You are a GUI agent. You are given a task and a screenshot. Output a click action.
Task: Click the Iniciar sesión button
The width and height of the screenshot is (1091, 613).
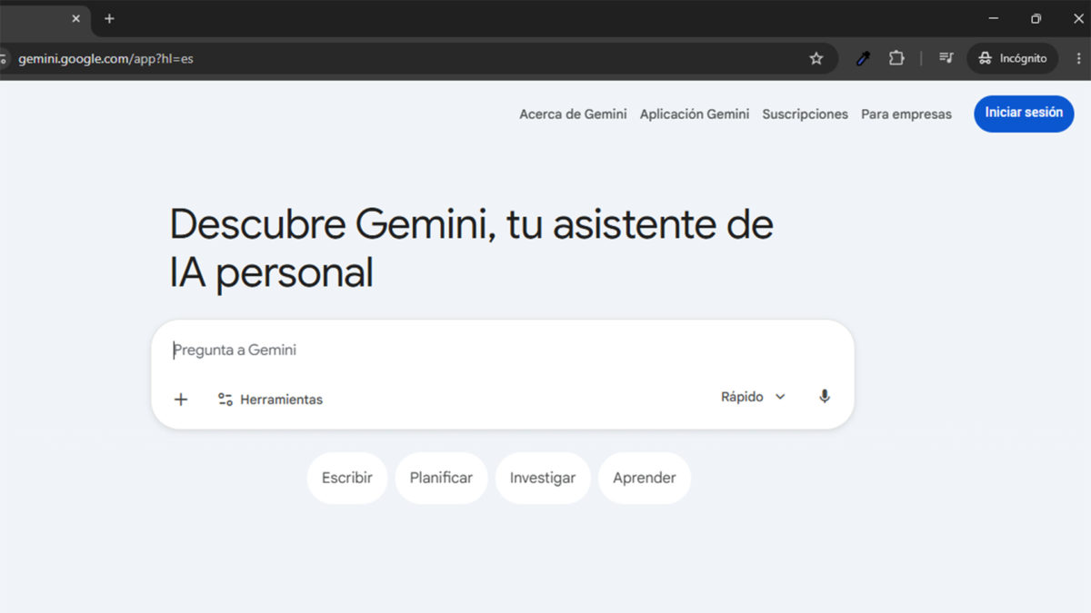(1024, 114)
